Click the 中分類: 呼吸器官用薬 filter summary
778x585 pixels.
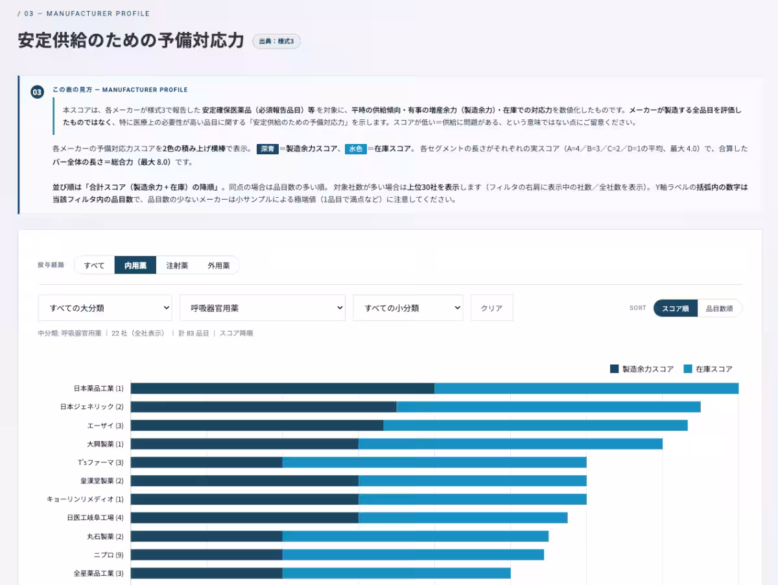(x=70, y=333)
